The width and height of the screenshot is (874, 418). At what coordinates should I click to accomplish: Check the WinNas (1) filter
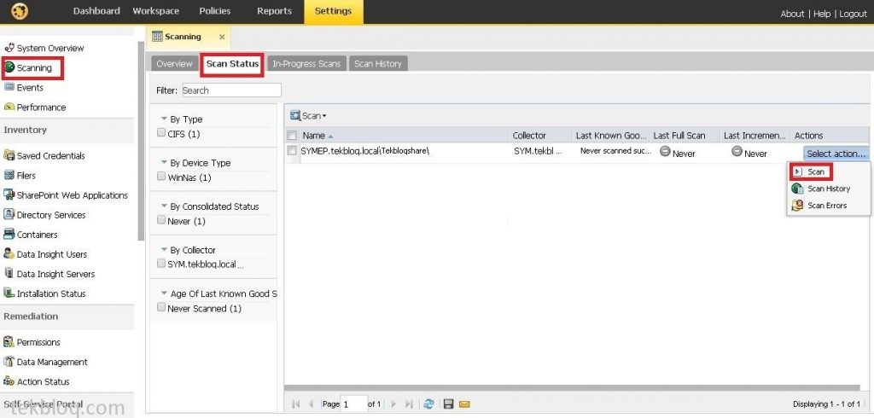click(x=161, y=177)
